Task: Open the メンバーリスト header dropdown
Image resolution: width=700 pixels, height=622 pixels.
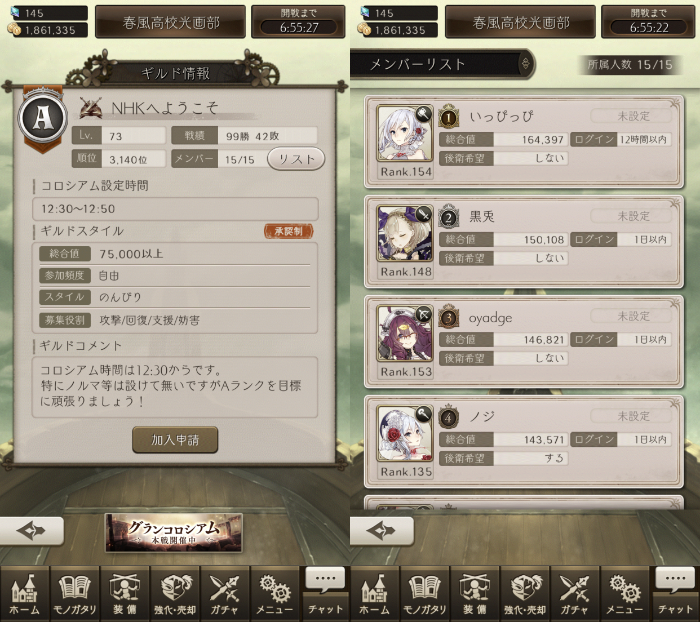Action: 442,64
